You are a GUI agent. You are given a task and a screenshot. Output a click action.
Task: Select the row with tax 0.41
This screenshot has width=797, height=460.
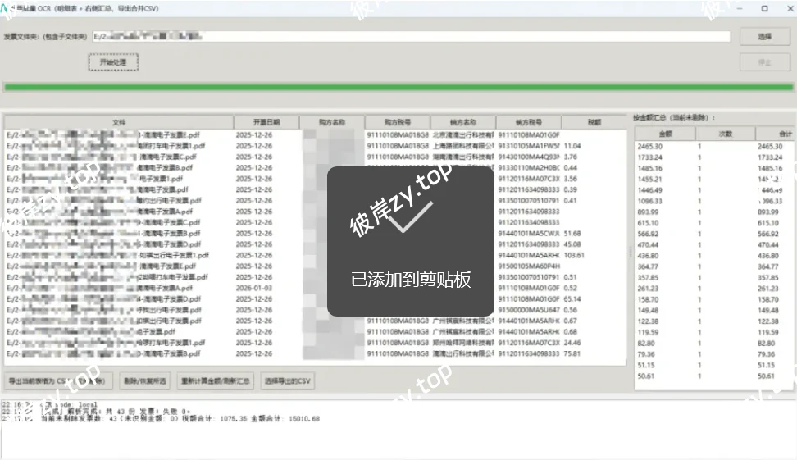click(x=315, y=201)
